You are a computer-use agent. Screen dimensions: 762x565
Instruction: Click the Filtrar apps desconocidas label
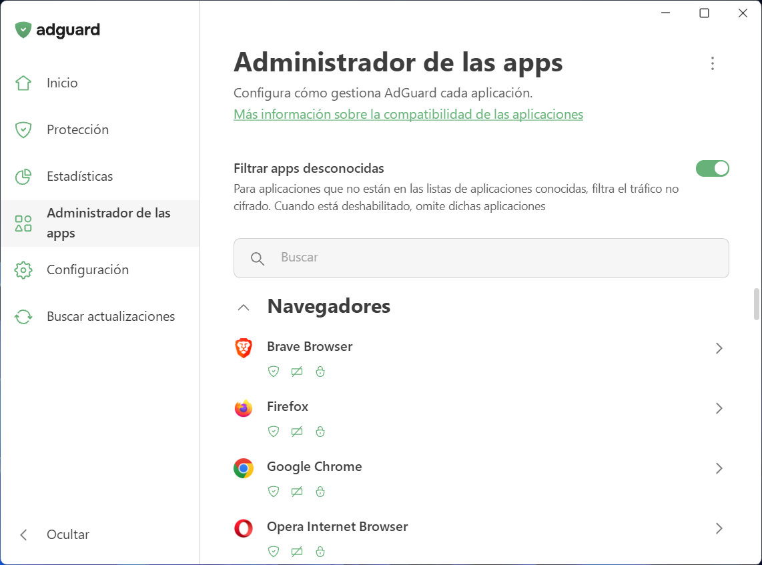click(x=308, y=169)
